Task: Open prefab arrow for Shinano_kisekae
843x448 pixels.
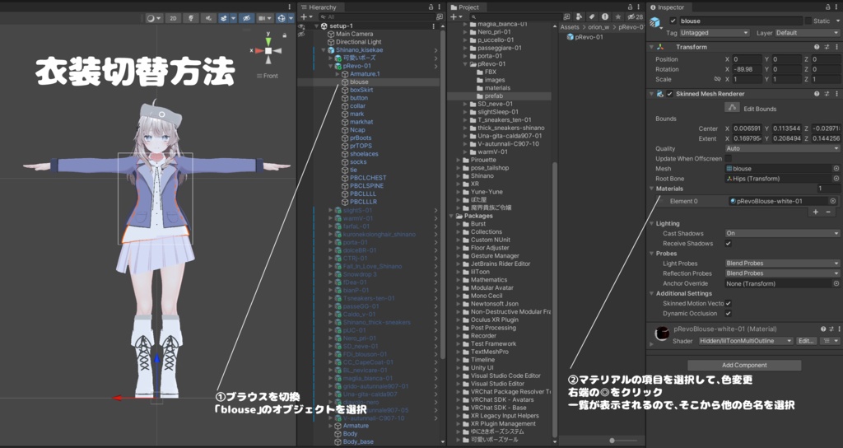Action: coord(435,50)
